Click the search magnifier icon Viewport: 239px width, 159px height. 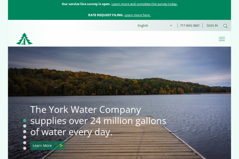225,26
